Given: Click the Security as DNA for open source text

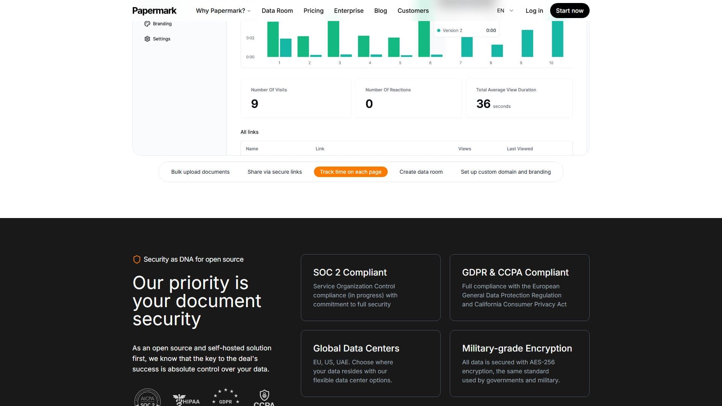Looking at the screenshot, I should (193, 259).
